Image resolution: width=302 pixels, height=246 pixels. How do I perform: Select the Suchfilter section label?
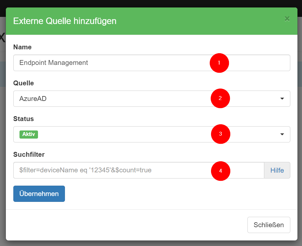(29, 154)
